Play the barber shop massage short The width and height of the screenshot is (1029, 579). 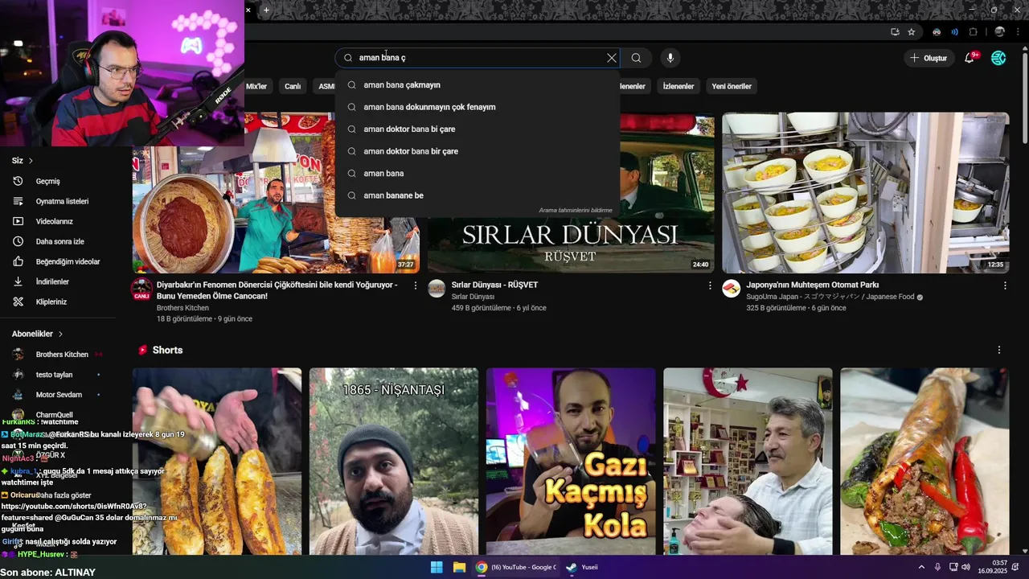[x=748, y=462]
